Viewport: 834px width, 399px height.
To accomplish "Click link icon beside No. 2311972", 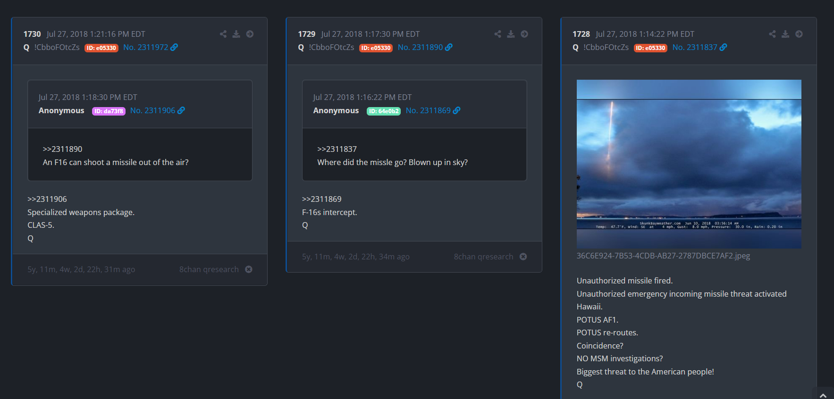I will (x=174, y=47).
